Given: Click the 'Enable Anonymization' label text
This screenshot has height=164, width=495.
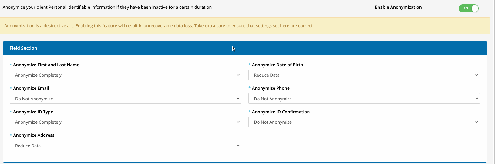Looking at the screenshot, I should pyautogui.click(x=398, y=7).
